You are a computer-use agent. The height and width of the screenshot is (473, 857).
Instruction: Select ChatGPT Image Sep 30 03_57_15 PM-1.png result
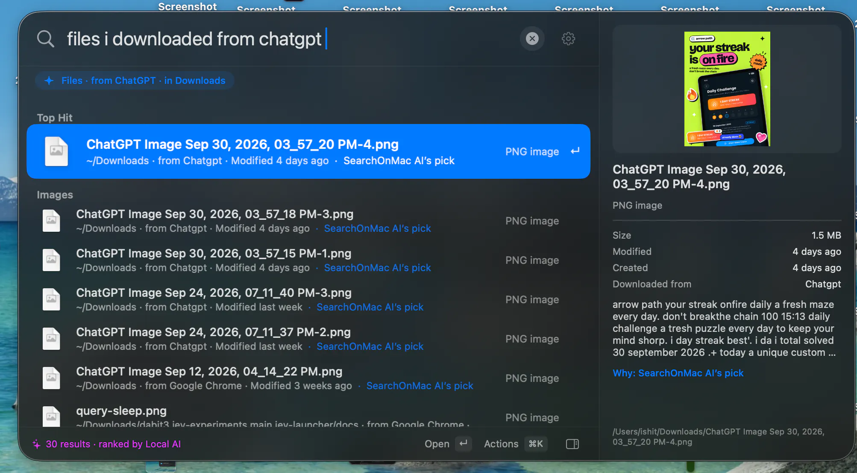coord(308,260)
